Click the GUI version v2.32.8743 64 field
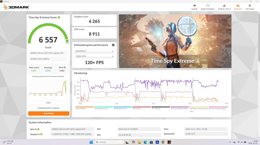This screenshot has height=145, width=260. 139,135
